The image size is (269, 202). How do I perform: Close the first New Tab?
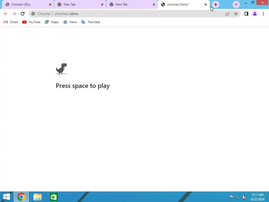[x=102, y=4]
